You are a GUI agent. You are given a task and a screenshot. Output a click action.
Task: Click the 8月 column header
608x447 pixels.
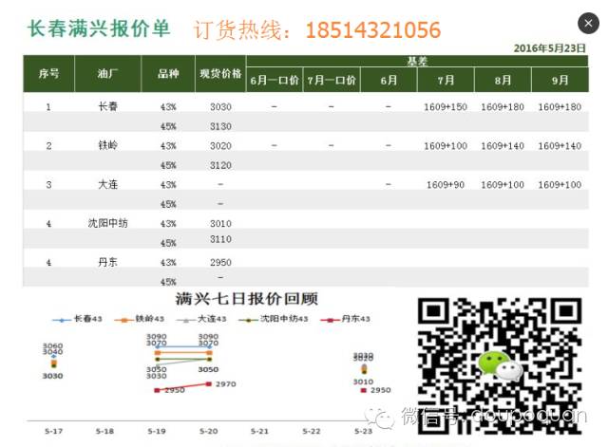click(503, 80)
